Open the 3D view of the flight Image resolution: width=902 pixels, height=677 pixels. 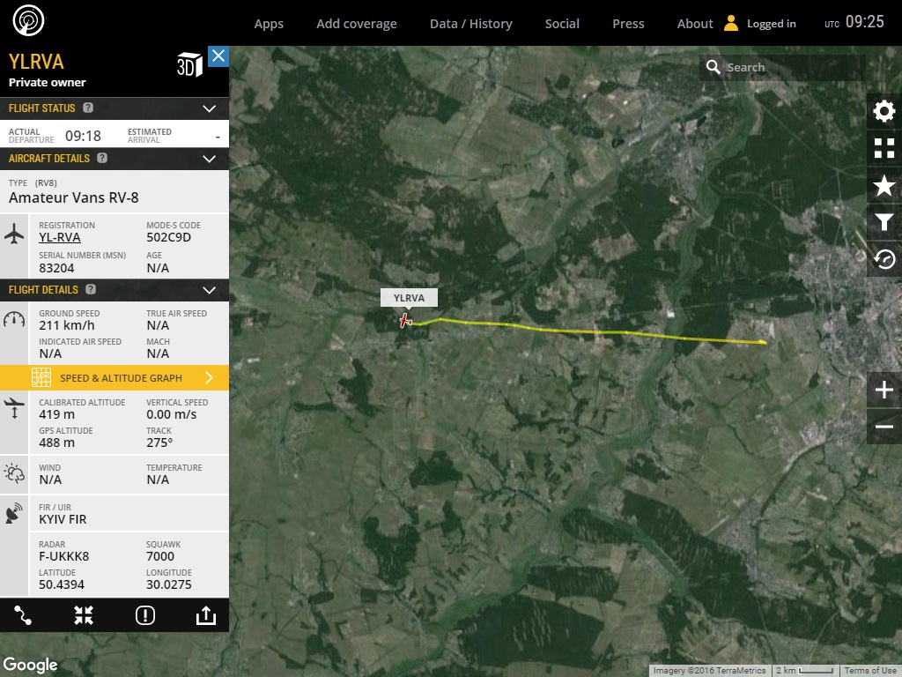click(189, 65)
